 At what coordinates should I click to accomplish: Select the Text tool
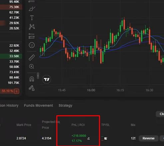[x=32, y=18]
